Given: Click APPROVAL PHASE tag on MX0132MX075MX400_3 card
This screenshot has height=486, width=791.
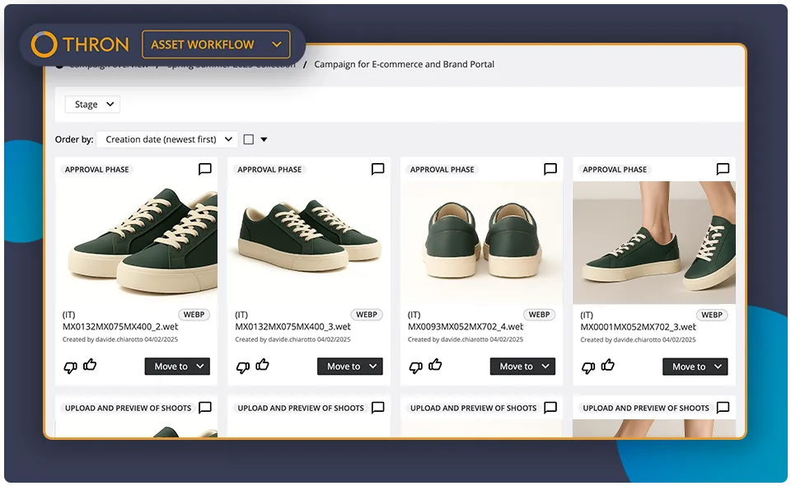Looking at the screenshot, I should (269, 170).
